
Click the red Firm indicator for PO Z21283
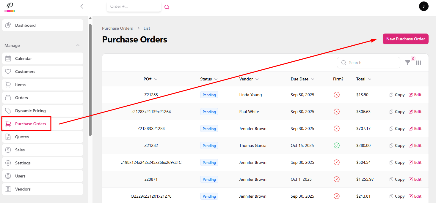[336, 94]
